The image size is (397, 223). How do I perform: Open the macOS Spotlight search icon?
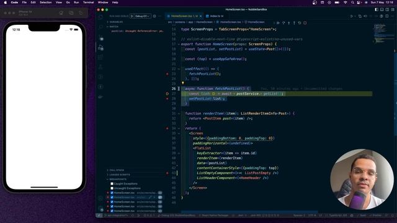352,2
